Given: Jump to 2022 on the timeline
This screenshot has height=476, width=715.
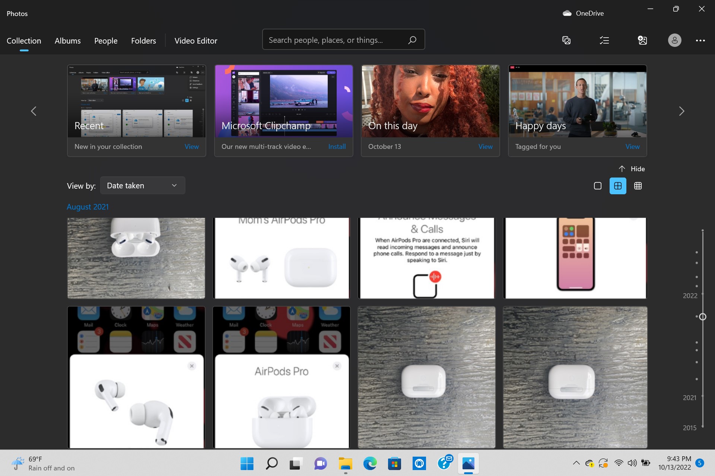Looking at the screenshot, I should 690,296.
